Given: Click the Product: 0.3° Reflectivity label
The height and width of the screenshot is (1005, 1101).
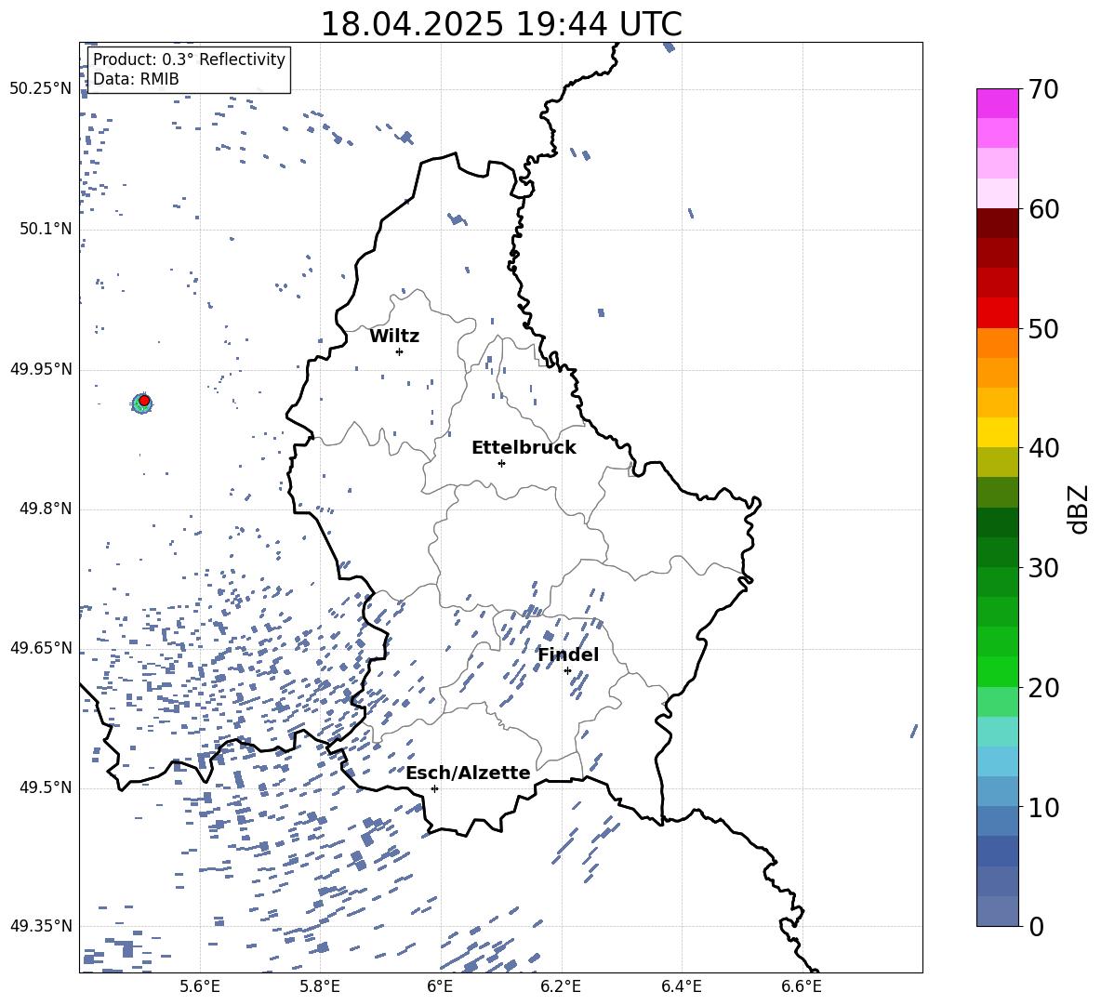Looking at the screenshot, I should [x=189, y=60].
